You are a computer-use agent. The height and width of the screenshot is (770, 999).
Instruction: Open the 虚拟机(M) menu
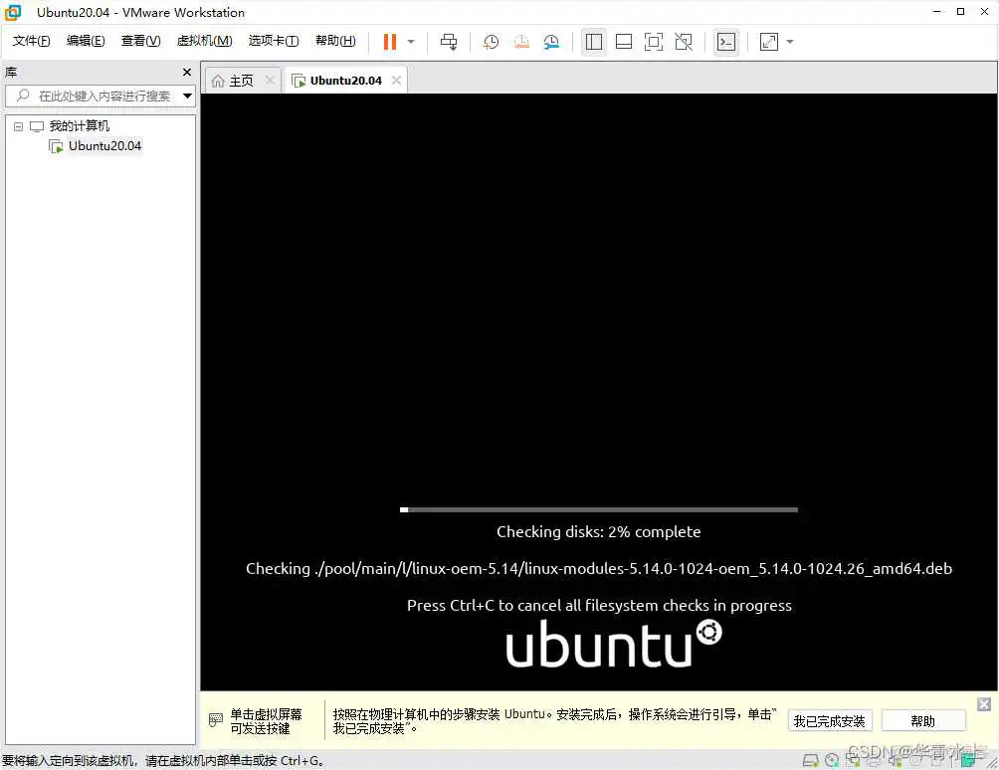pos(204,41)
